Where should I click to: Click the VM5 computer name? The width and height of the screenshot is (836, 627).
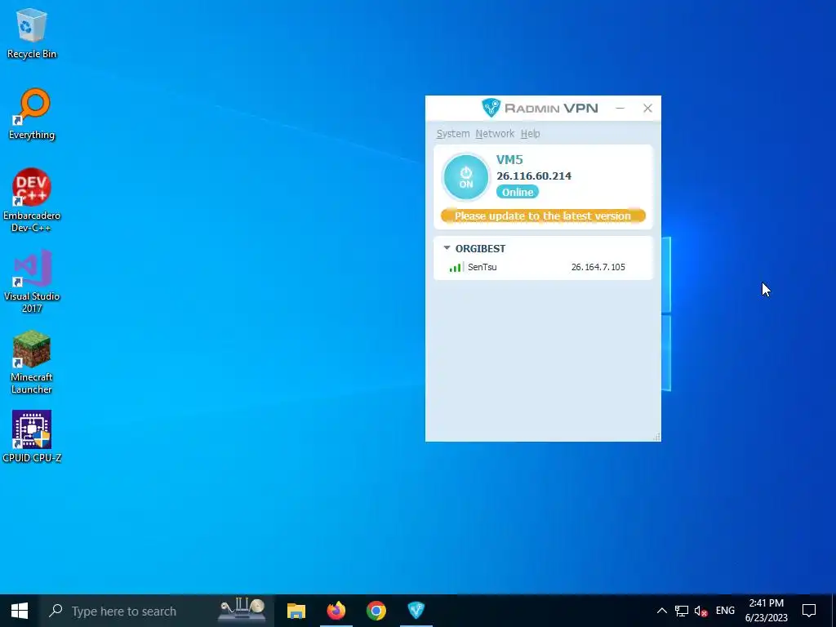pyautogui.click(x=509, y=159)
